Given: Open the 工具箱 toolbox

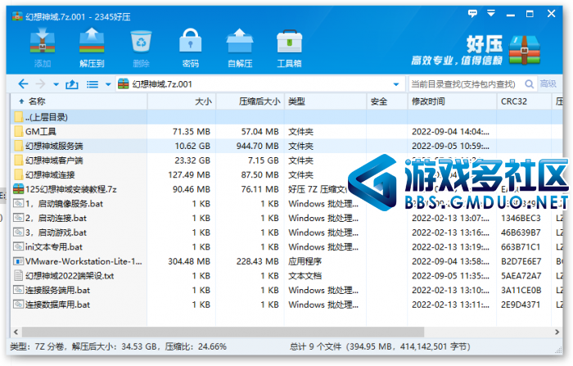Looking at the screenshot, I should tap(289, 47).
